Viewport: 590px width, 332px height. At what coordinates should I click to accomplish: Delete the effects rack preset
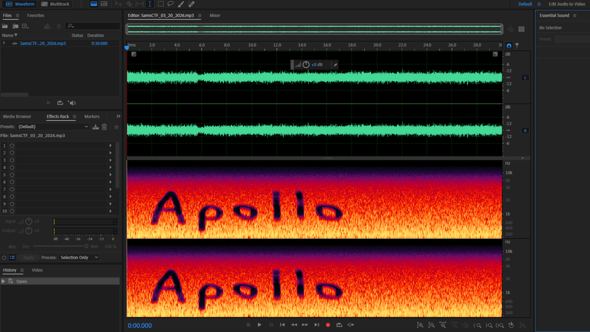104,127
